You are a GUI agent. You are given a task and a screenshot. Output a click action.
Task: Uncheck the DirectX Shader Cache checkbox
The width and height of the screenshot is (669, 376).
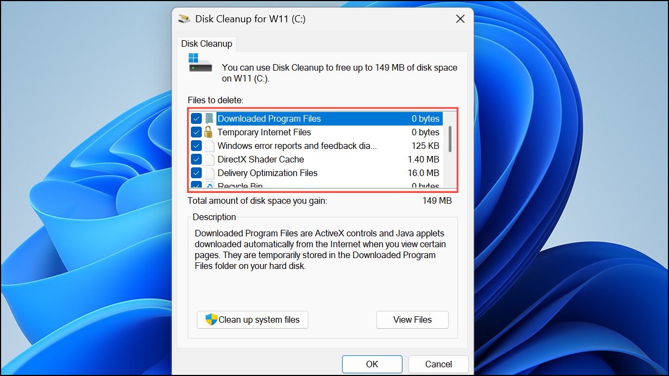(x=196, y=159)
